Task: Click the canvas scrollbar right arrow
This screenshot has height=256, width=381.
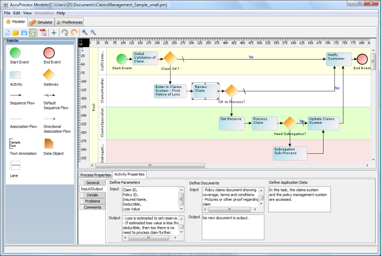Action: pyautogui.click(x=367, y=166)
